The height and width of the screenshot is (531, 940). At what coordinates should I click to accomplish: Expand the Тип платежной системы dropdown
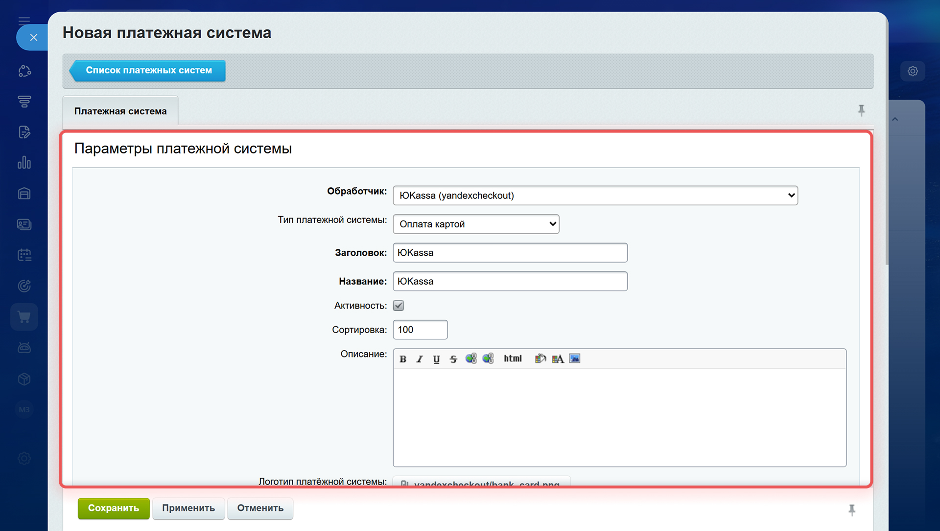(475, 224)
